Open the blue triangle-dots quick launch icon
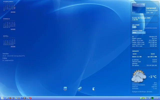Viewport: 160px width, 100px height. 22,98
